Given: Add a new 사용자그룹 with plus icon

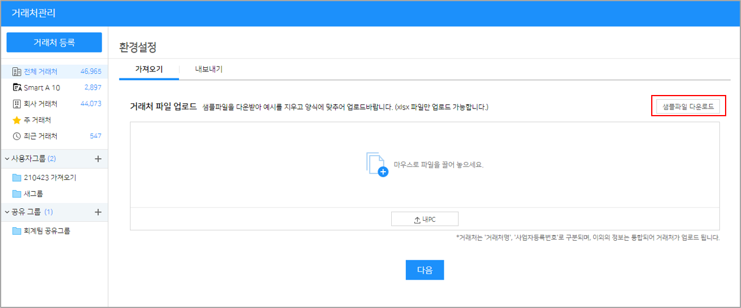Looking at the screenshot, I should (x=98, y=159).
